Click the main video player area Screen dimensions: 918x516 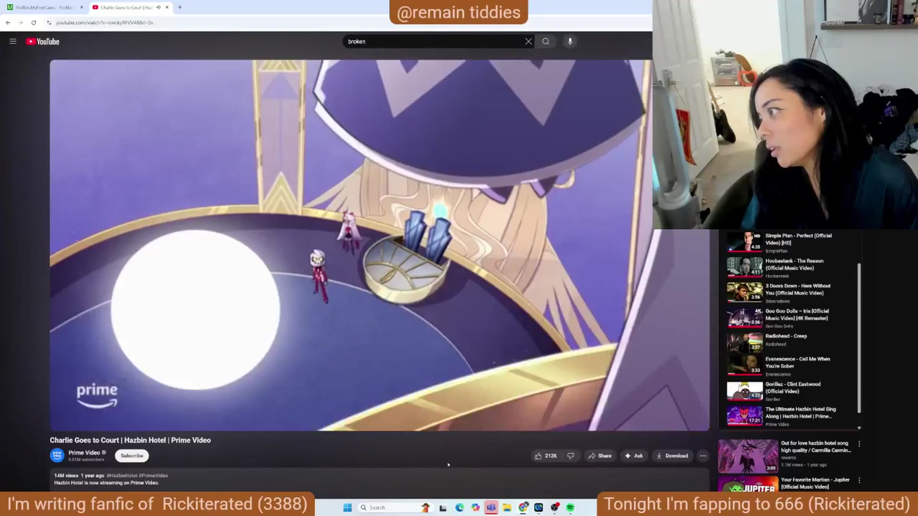379,245
